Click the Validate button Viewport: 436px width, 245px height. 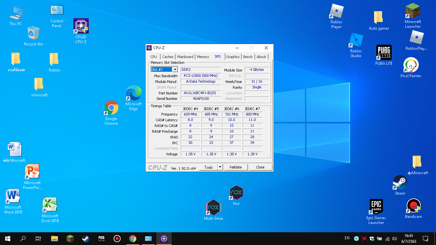tap(236, 167)
